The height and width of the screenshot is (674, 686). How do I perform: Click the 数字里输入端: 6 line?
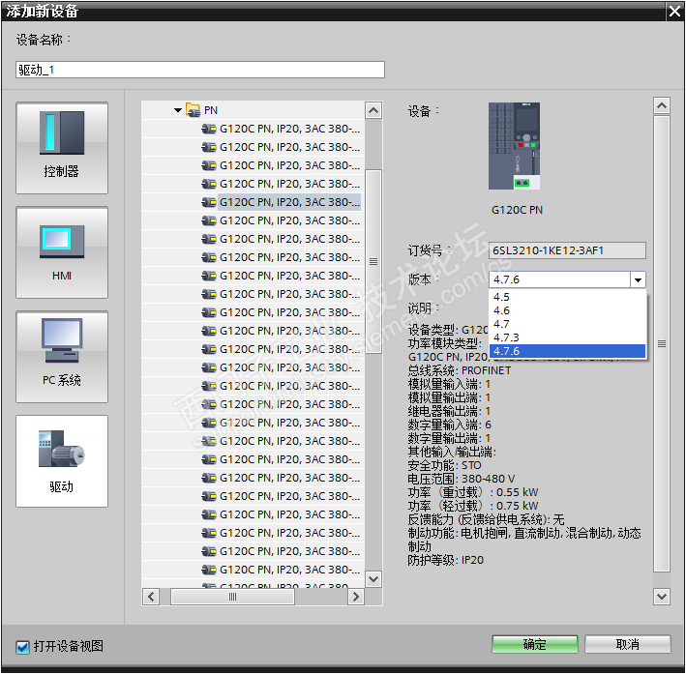tap(449, 425)
